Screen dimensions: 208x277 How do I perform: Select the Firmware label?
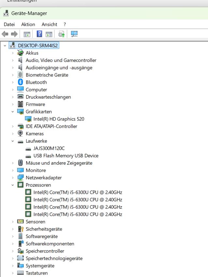[35, 104]
